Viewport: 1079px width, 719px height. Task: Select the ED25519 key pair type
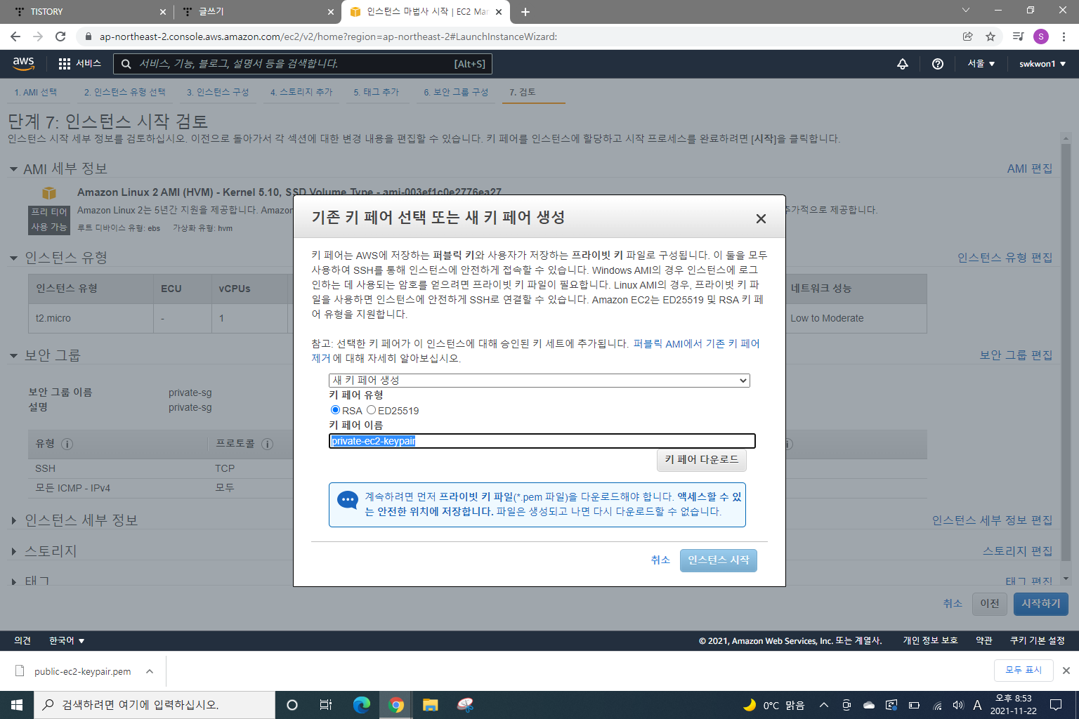[371, 410]
